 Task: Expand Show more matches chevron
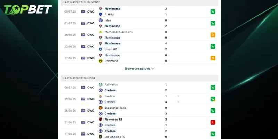(153, 68)
